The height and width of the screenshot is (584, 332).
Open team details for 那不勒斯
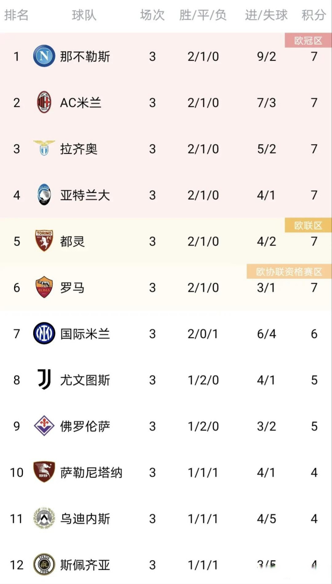(x=85, y=56)
